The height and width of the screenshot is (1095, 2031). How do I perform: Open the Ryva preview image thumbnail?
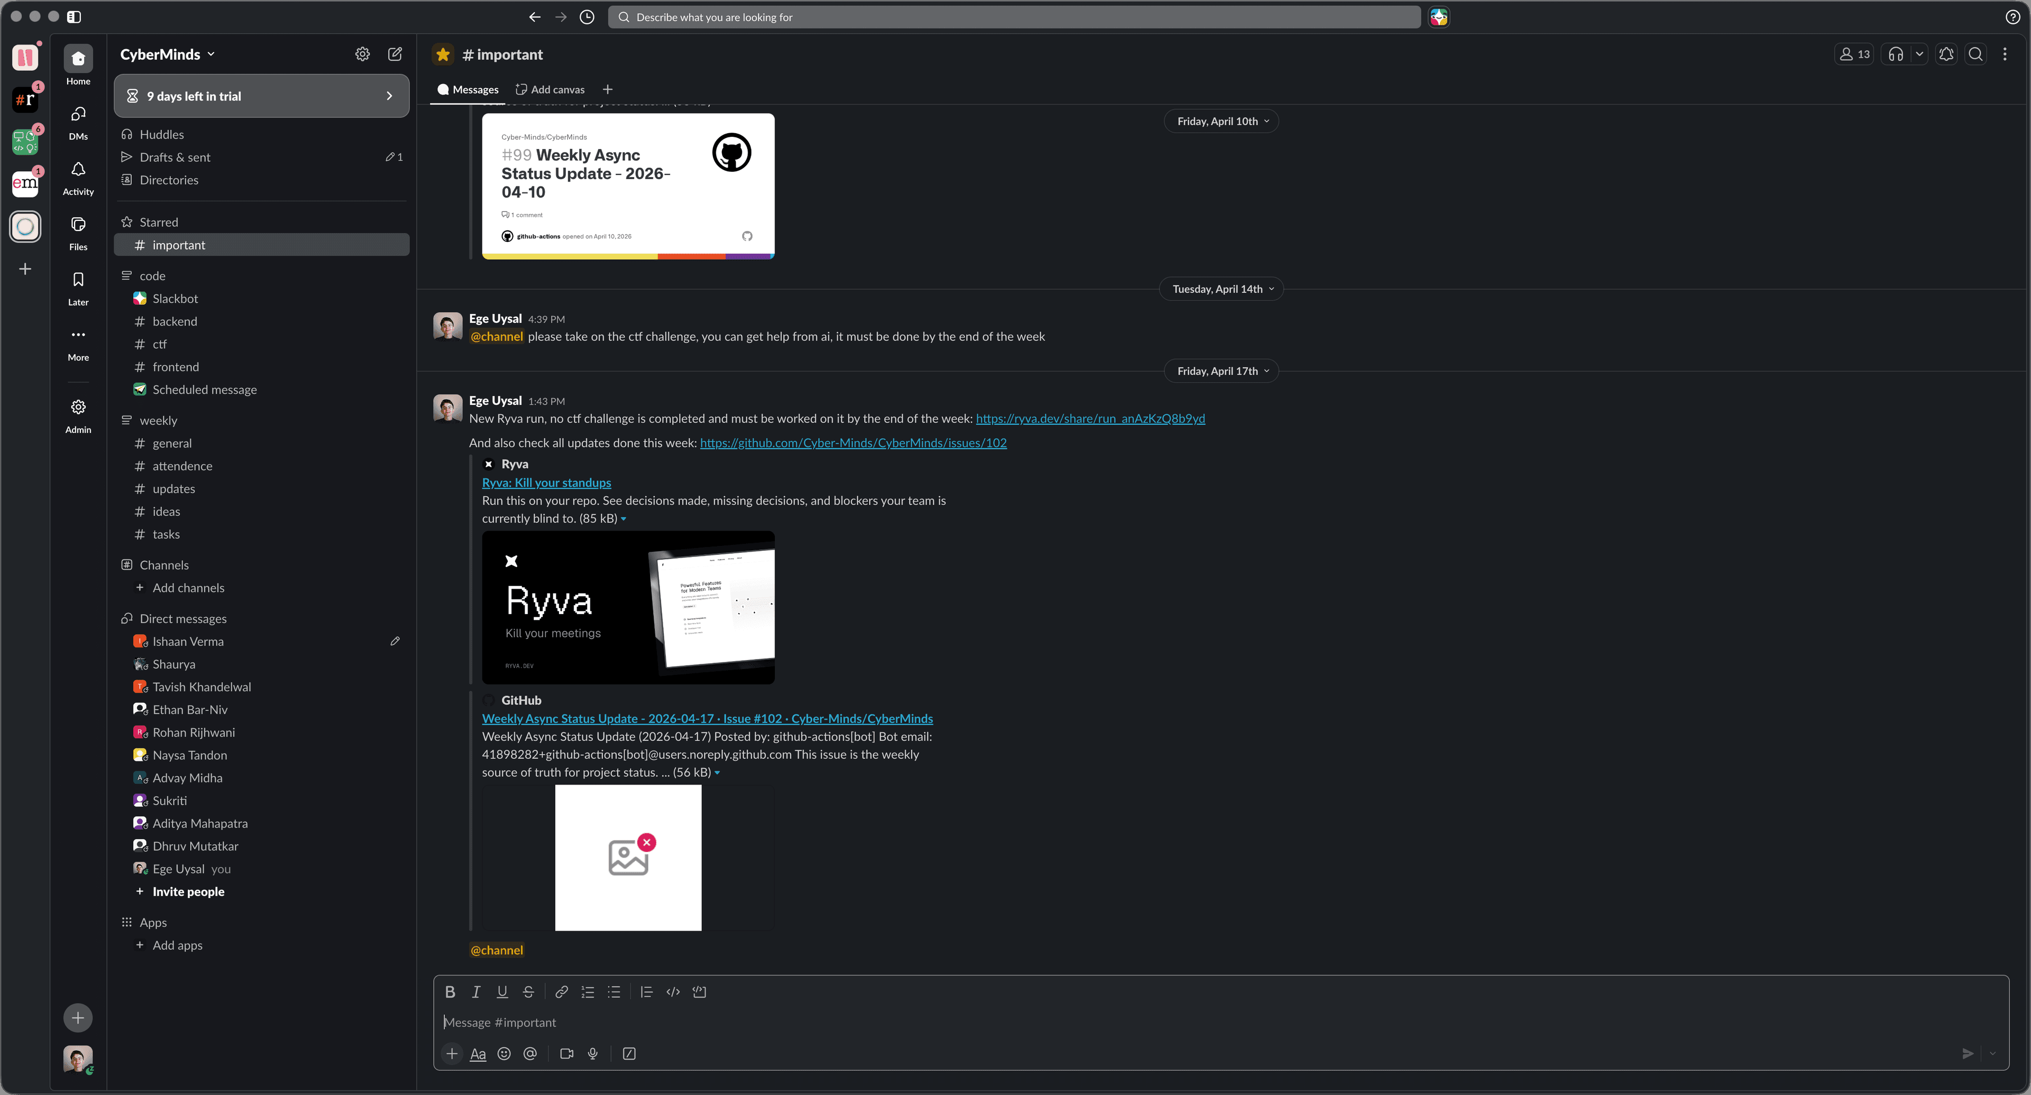click(628, 607)
